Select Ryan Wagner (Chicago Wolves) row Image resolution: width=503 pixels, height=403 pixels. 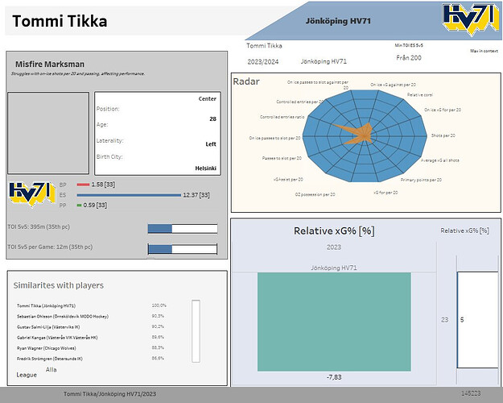pyautogui.click(x=46, y=348)
